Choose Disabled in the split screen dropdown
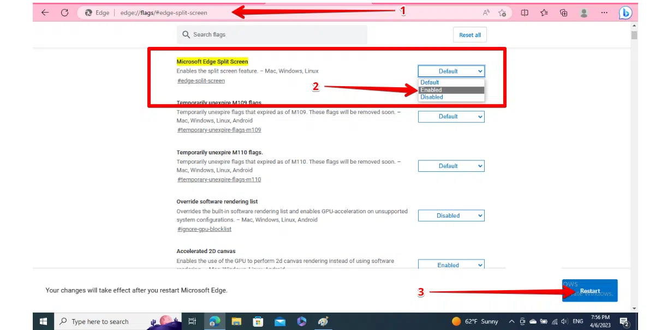655x330 pixels. click(451, 97)
